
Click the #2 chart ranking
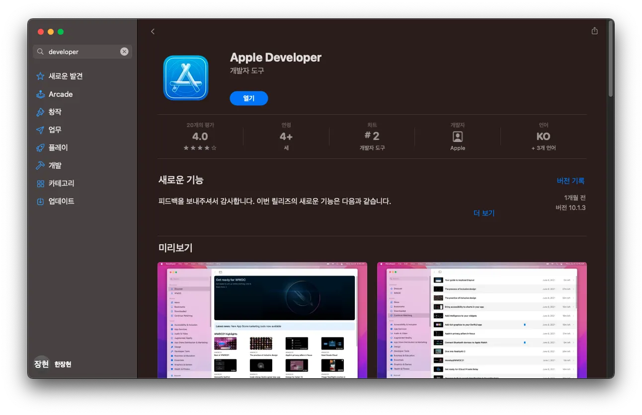372,136
